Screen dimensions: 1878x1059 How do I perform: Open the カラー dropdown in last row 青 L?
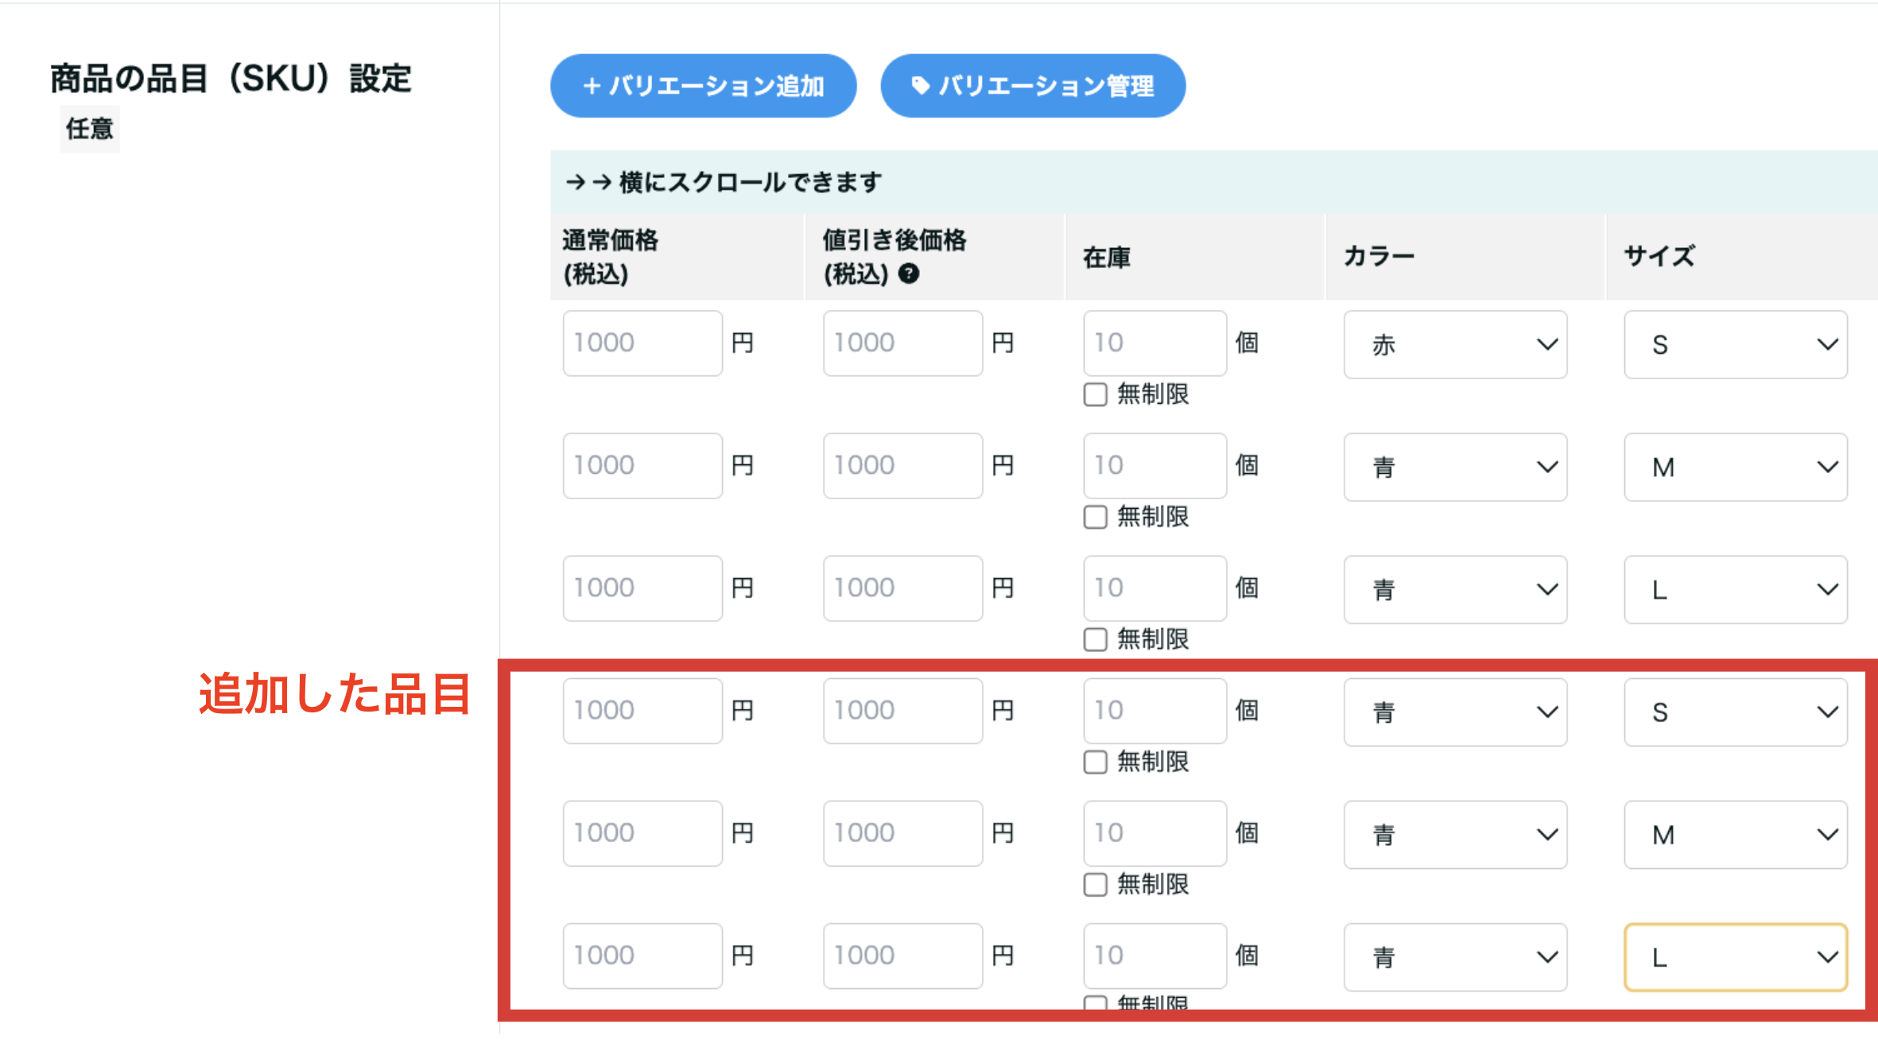pos(1455,956)
